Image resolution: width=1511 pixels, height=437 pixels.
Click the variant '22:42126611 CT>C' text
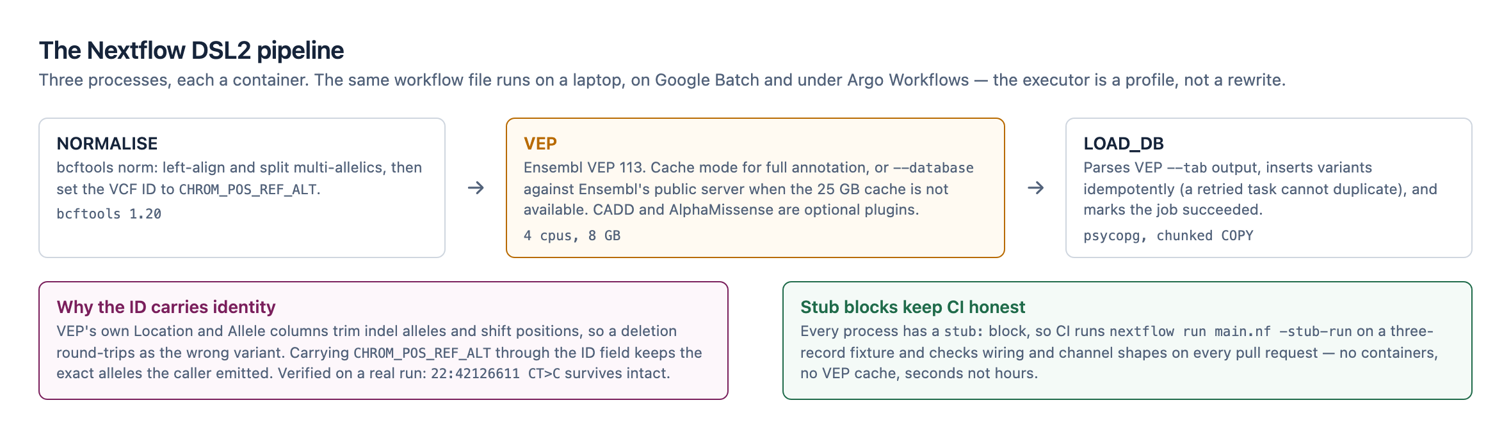(x=496, y=374)
